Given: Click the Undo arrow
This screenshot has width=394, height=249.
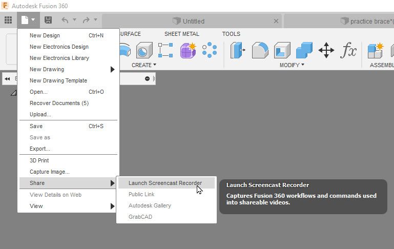Looking at the screenshot, I should pyautogui.click(x=65, y=20).
